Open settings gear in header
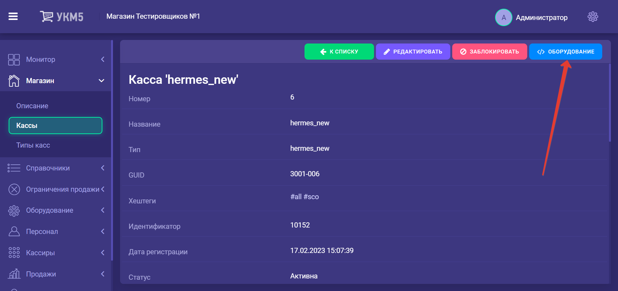 (593, 17)
